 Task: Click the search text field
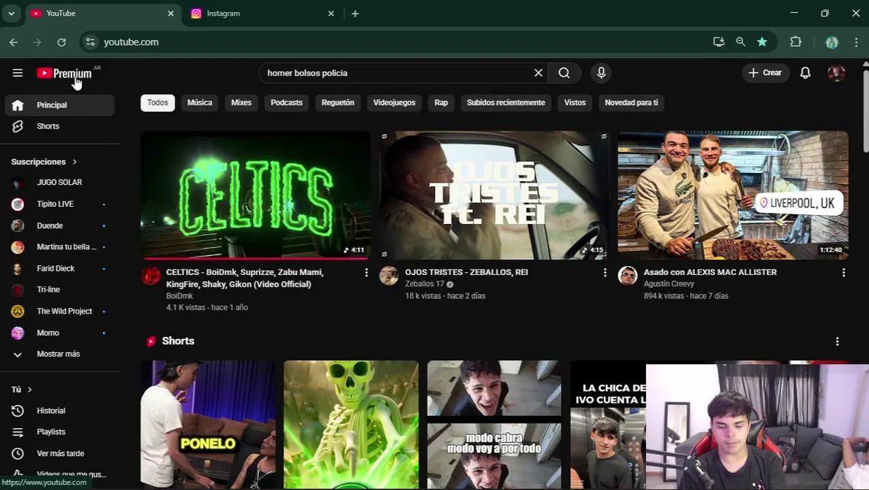[395, 73]
